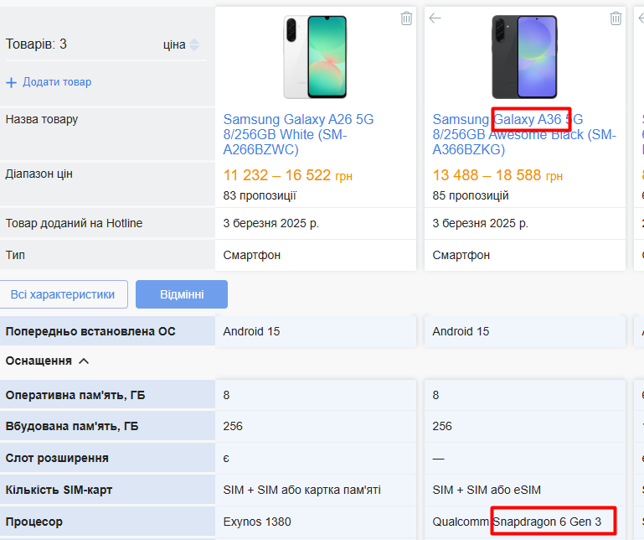The height and width of the screenshot is (540, 644).
Task: Click the ціна sort label
Action: 174,44
